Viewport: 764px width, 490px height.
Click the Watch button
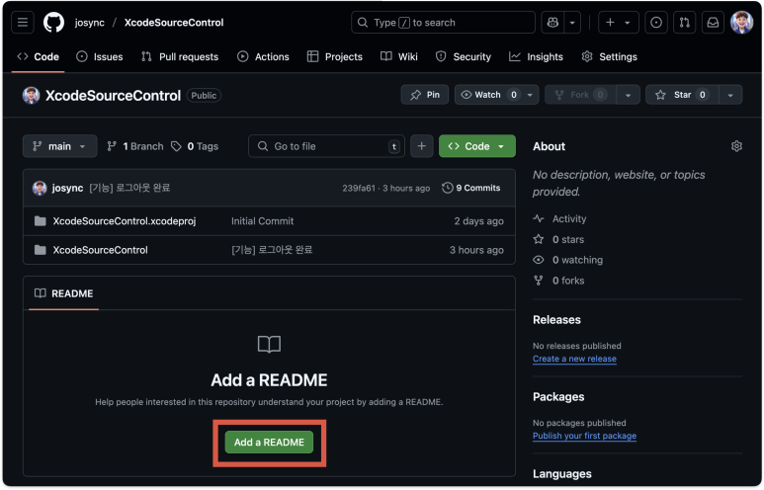click(487, 95)
